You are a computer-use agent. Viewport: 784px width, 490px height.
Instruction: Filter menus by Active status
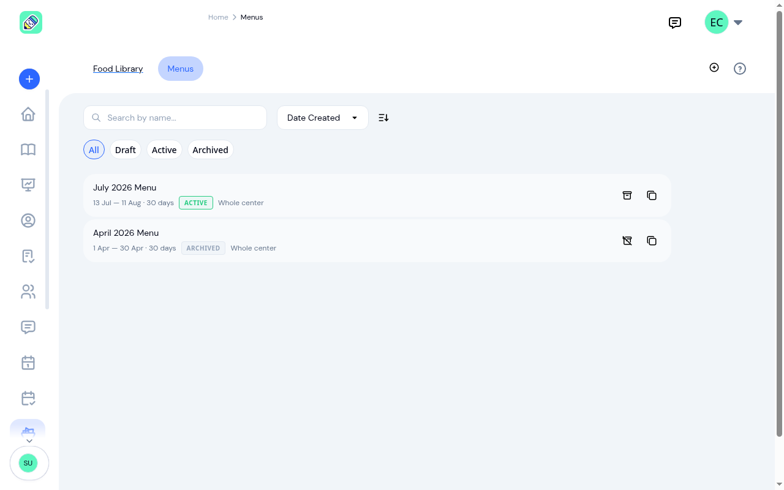point(164,150)
